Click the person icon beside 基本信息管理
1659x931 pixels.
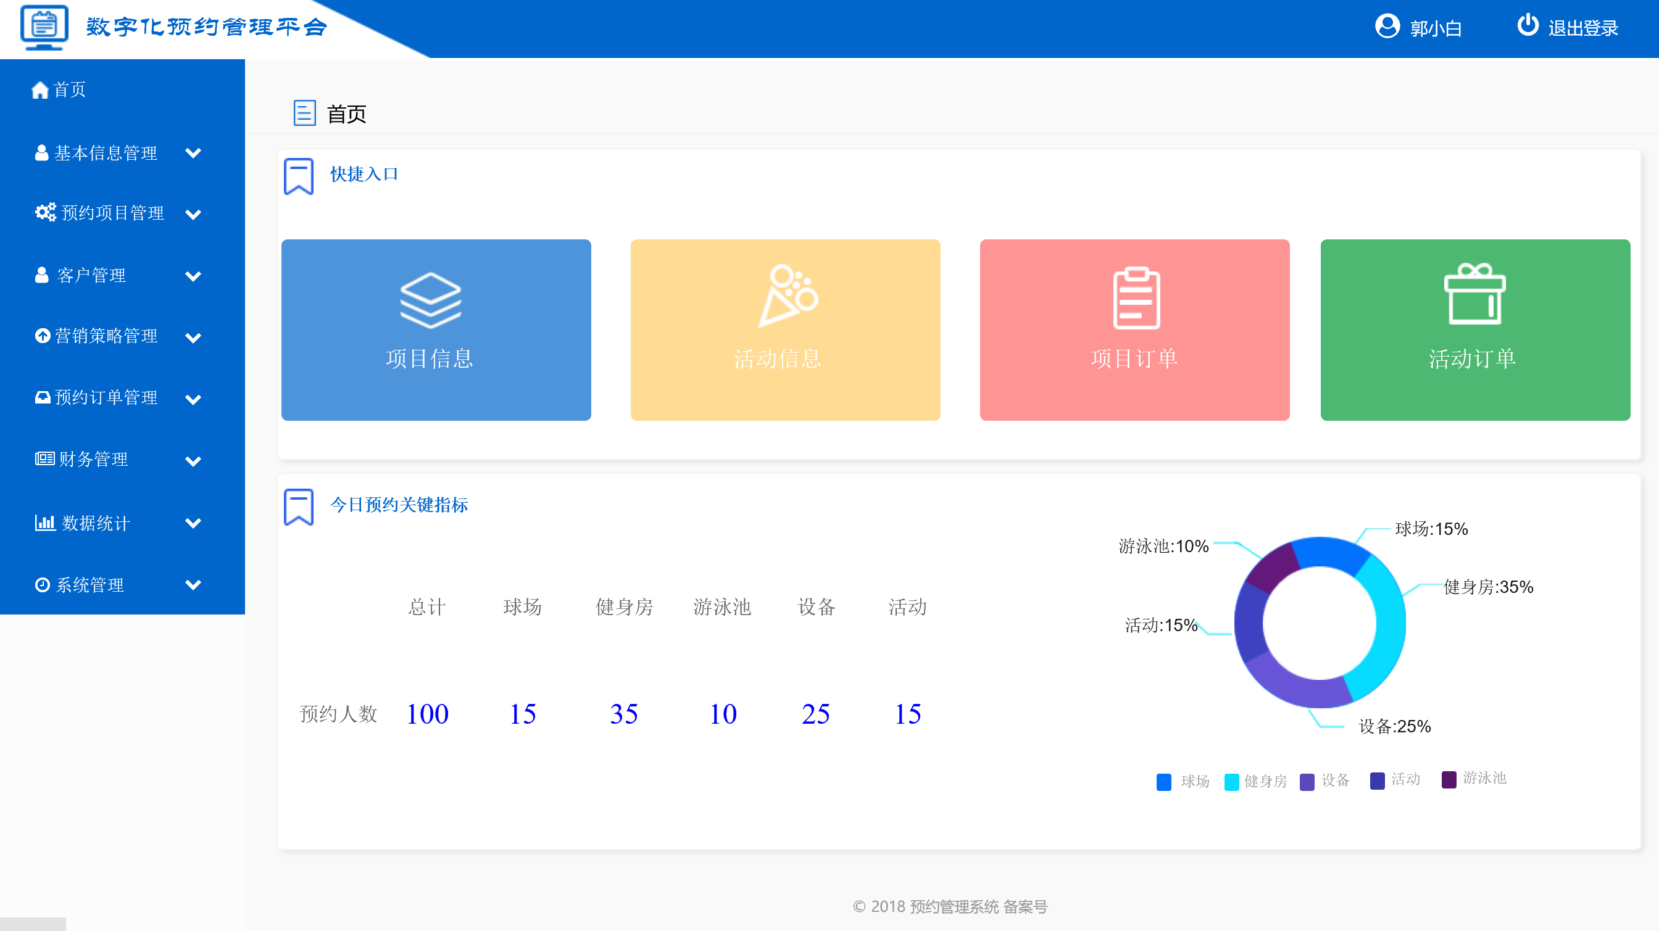click(x=42, y=152)
